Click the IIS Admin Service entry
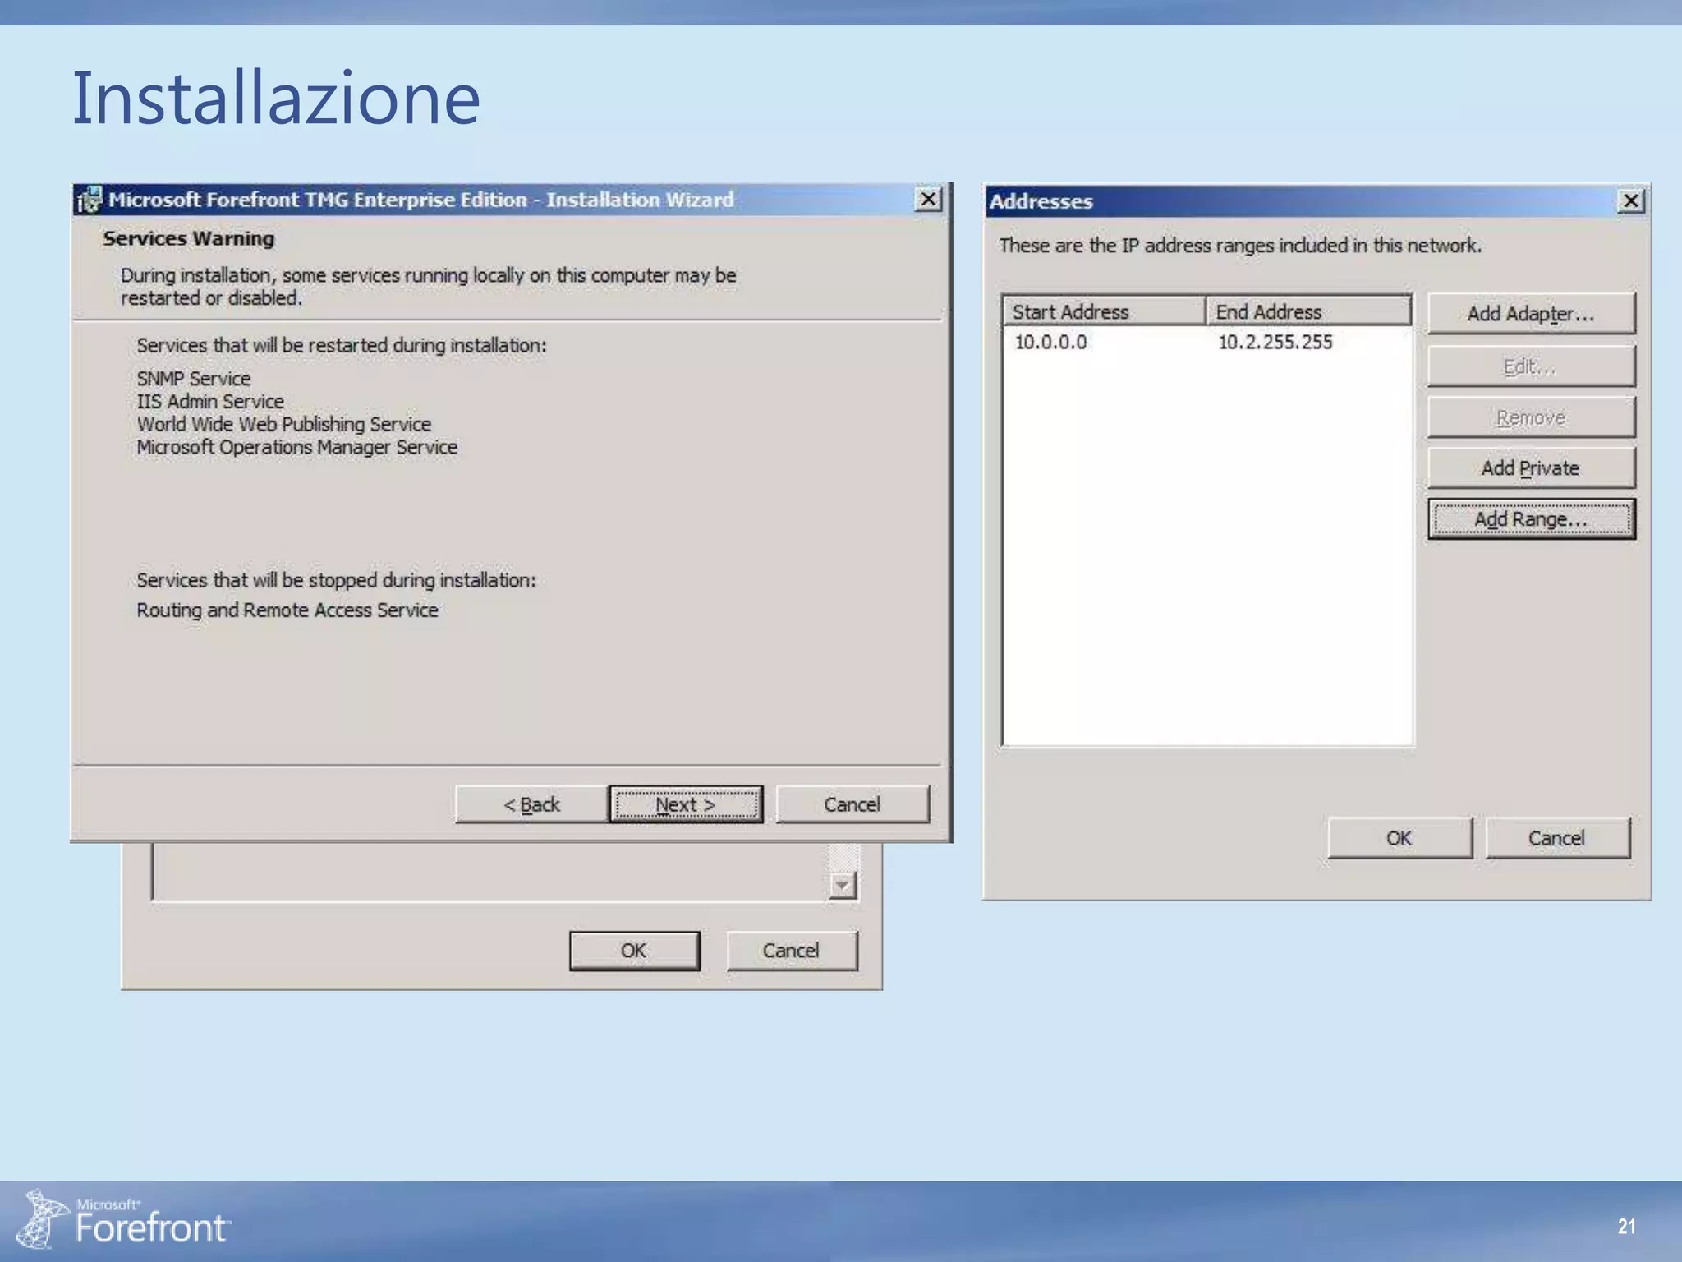Viewport: 1682px width, 1262px height. tap(210, 402)
